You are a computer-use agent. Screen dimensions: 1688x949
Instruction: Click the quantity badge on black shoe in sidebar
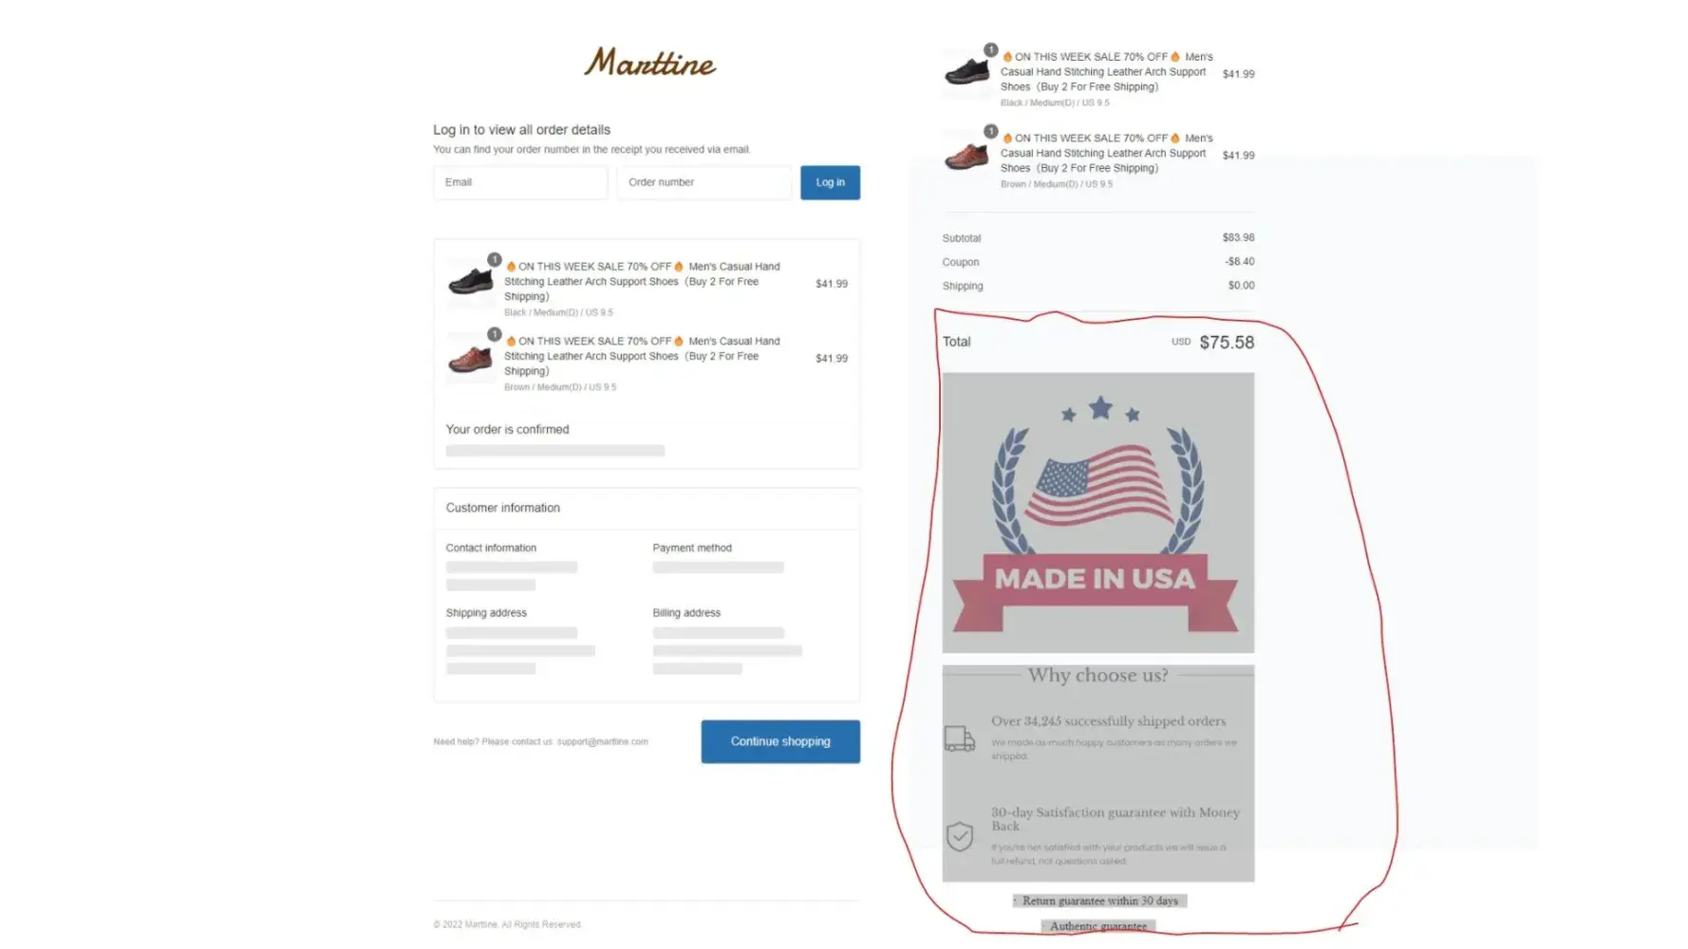[x=990, y=49]
